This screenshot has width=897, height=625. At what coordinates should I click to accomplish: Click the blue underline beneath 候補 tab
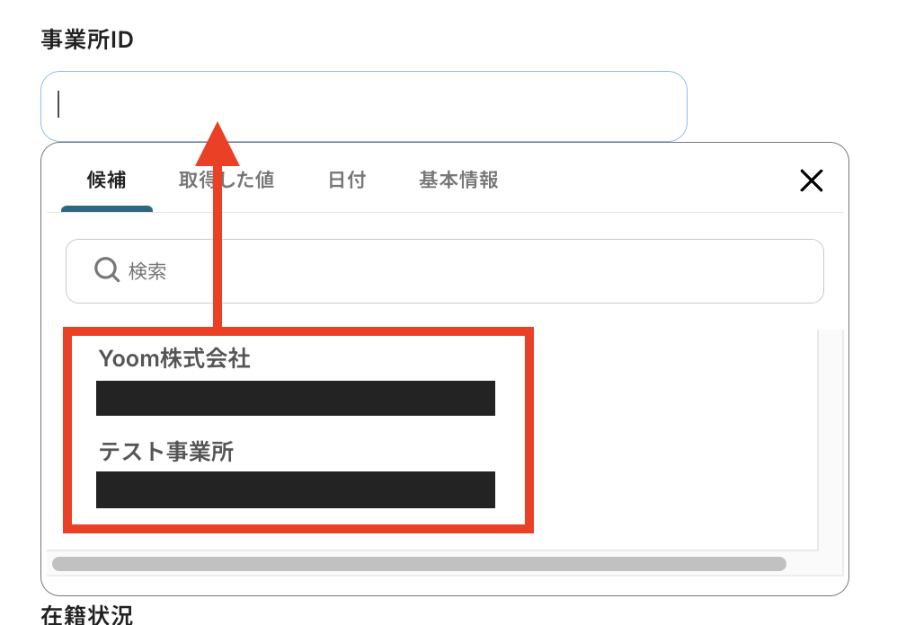click(x=107, y=208)
